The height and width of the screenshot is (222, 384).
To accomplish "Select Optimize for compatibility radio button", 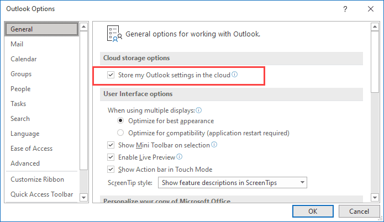I will 120,133.
